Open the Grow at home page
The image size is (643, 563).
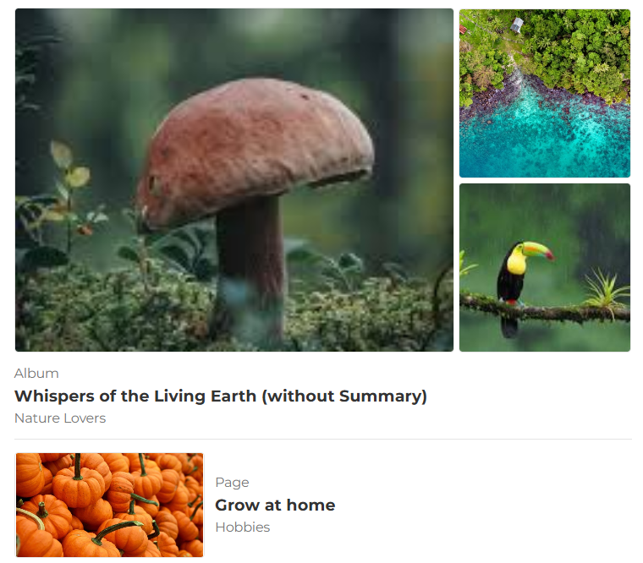click(x=275, y=506)
